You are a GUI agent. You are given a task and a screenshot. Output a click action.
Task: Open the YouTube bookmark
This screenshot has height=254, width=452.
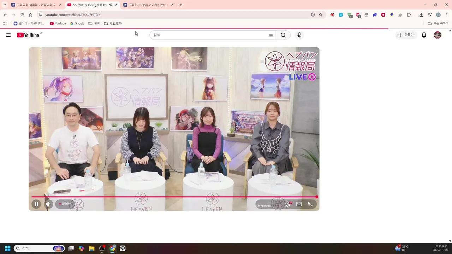pyautogui.click(x=58, y=23)
